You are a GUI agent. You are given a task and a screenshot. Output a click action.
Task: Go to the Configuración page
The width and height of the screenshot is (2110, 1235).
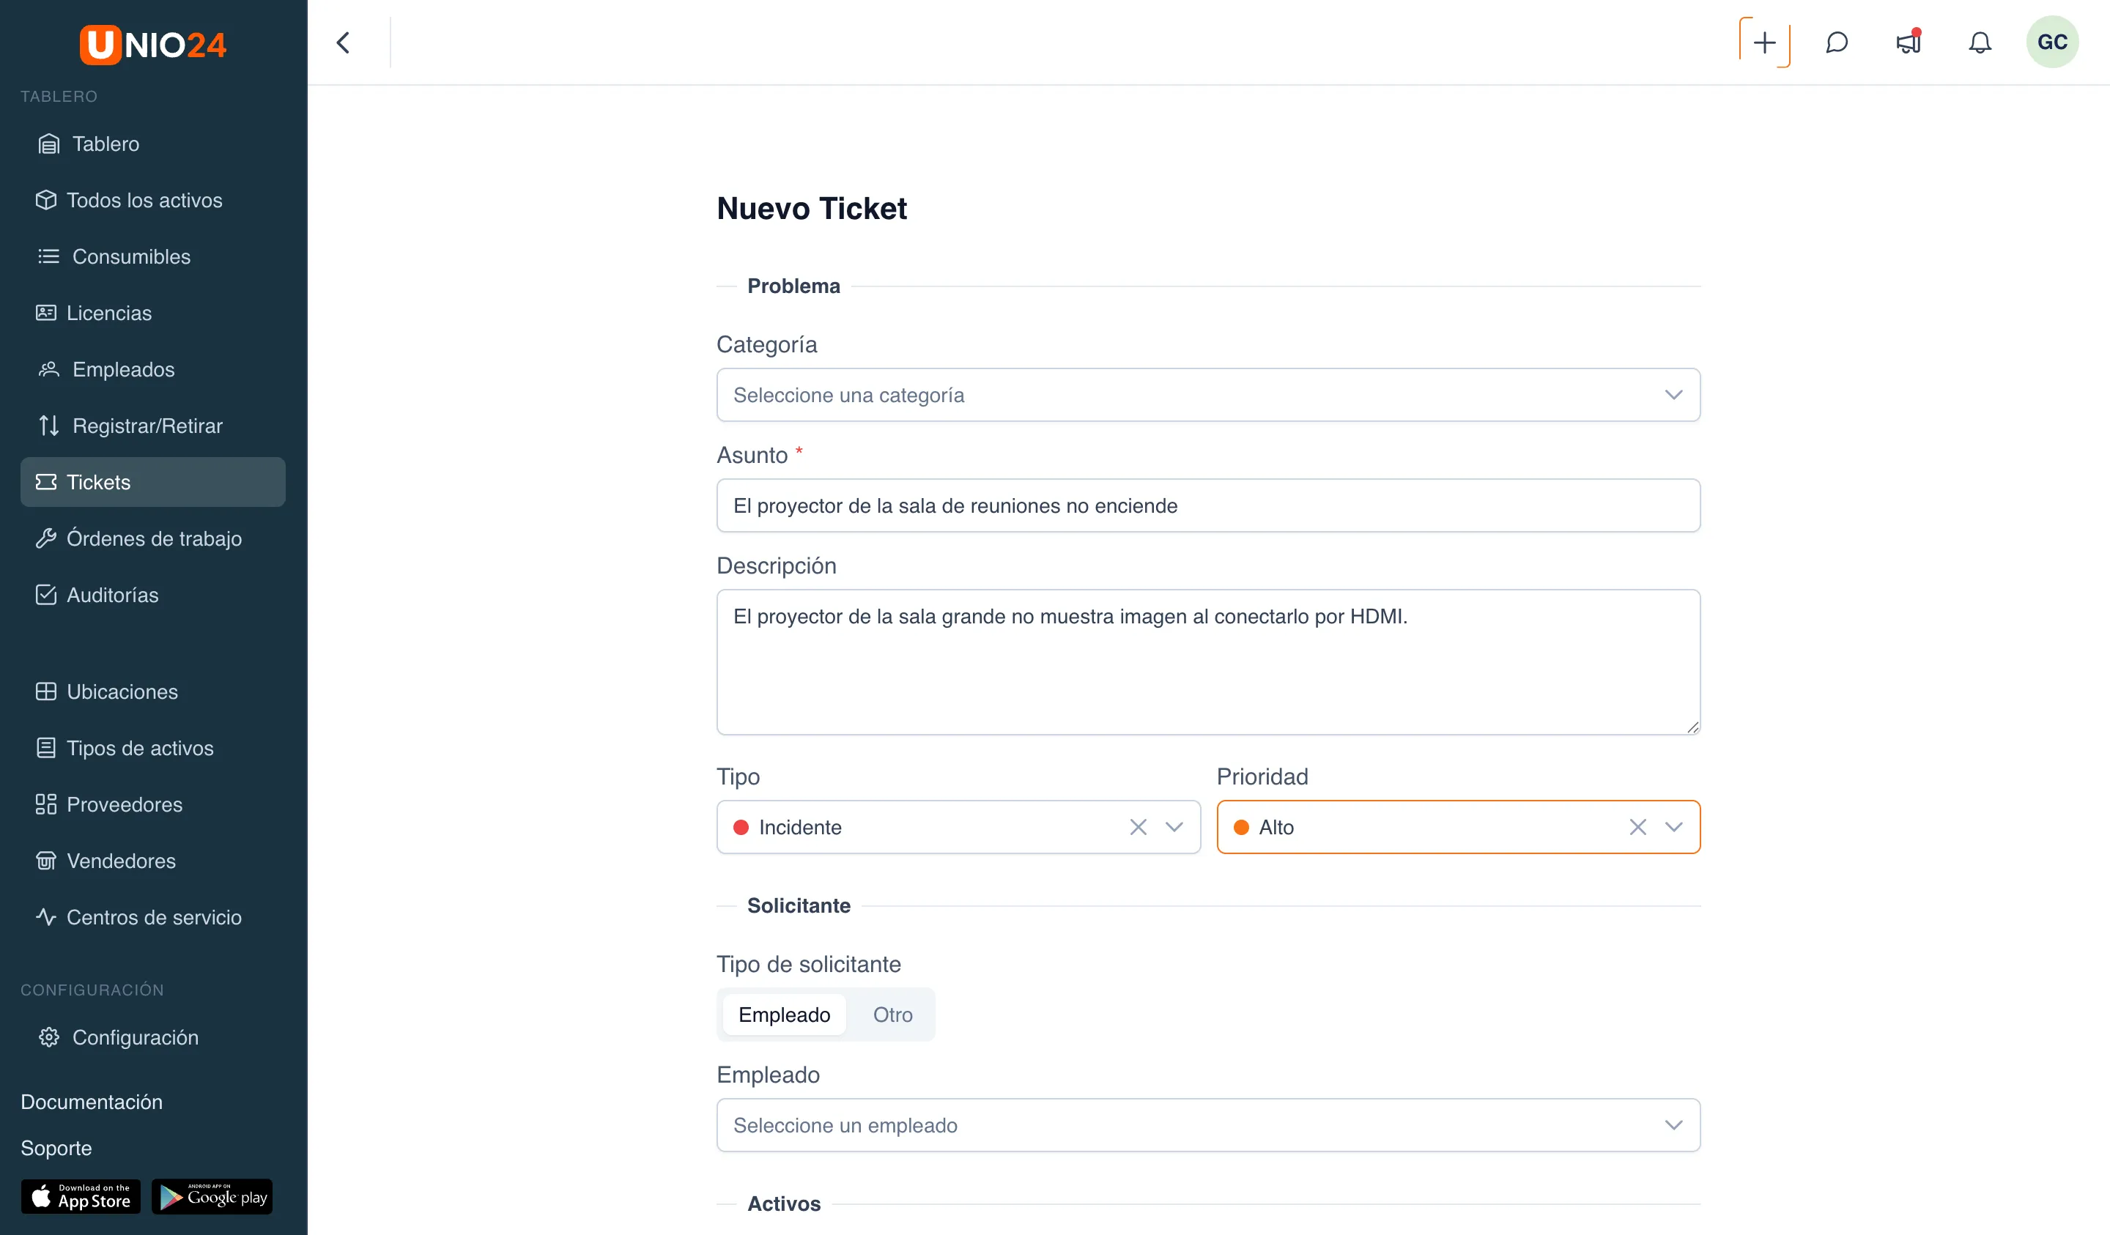point(152,1037)
